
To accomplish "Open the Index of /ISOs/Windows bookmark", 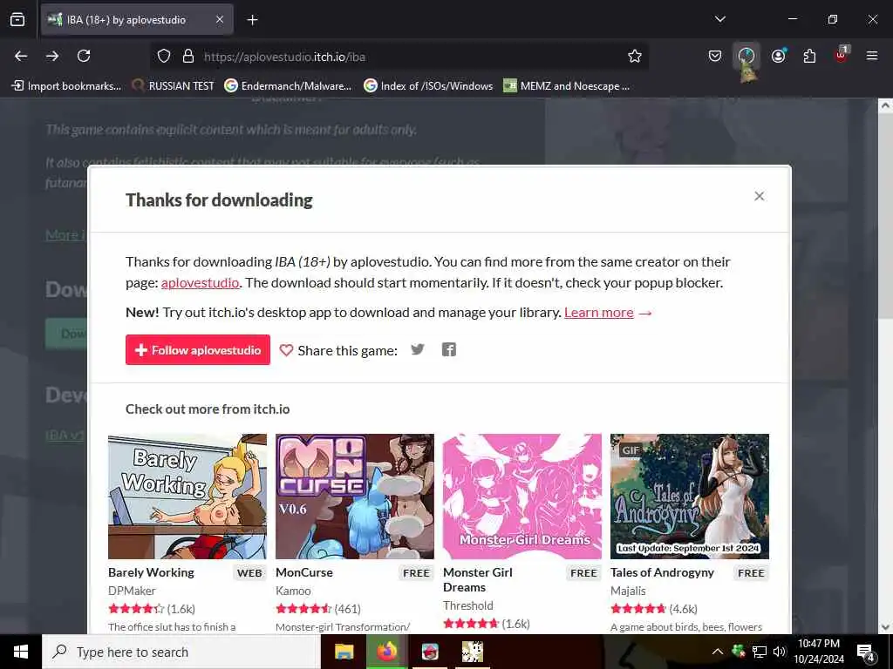I will coord(428,86).
